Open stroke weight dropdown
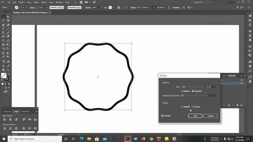Screen dimensions: 253x142 tap(47, 7)
